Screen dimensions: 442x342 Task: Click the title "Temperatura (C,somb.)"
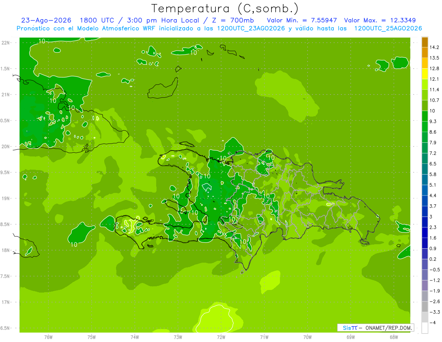click(x=225, y=8)
